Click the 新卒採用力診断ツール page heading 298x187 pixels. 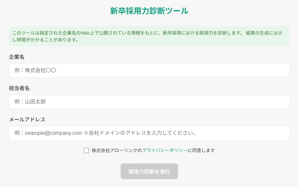point(149,11)
